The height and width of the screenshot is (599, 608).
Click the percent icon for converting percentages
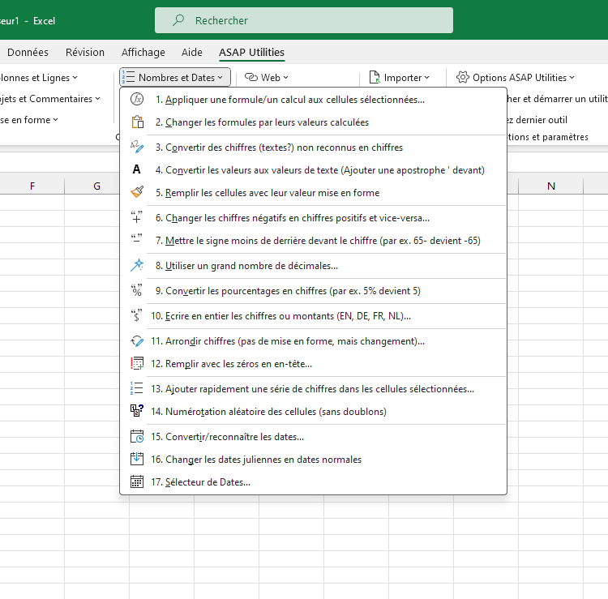[137, 290]
